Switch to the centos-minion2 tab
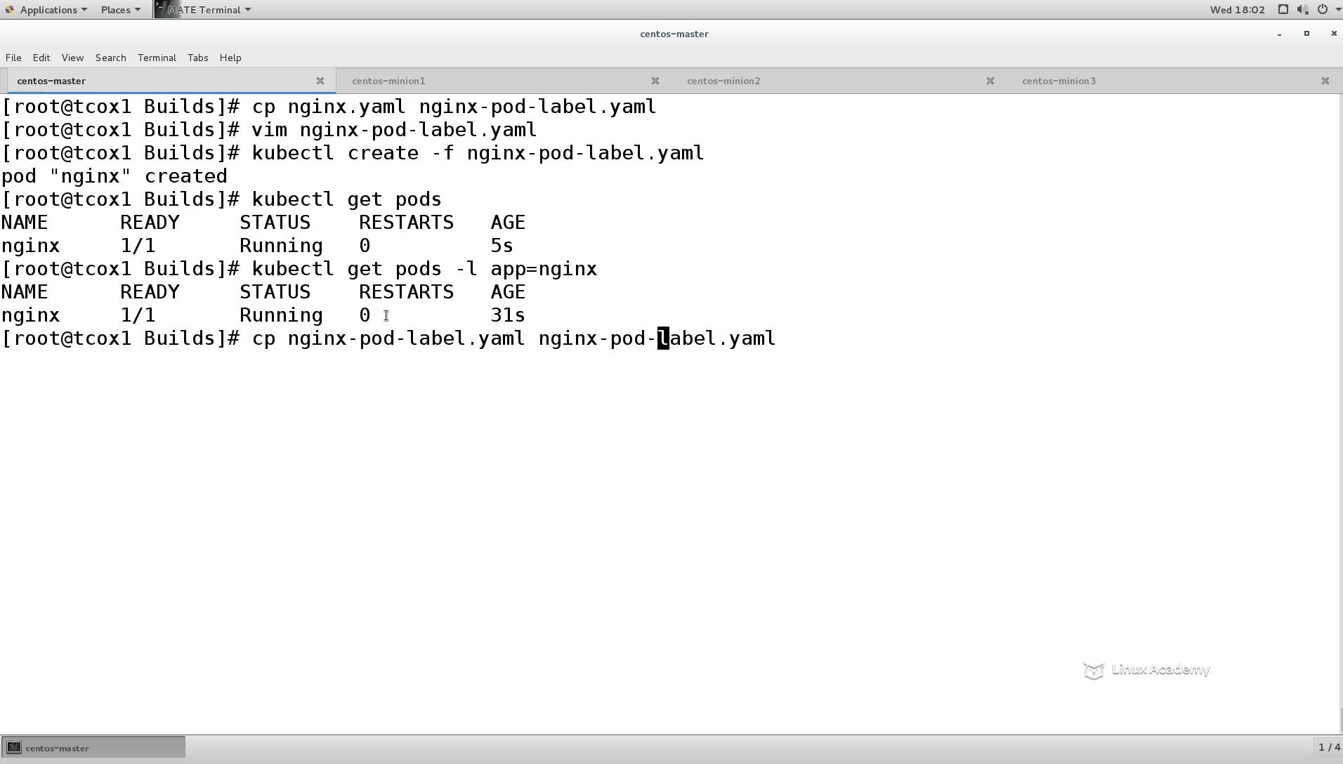This screenshot has width=1343, height=764. point(838,81)
